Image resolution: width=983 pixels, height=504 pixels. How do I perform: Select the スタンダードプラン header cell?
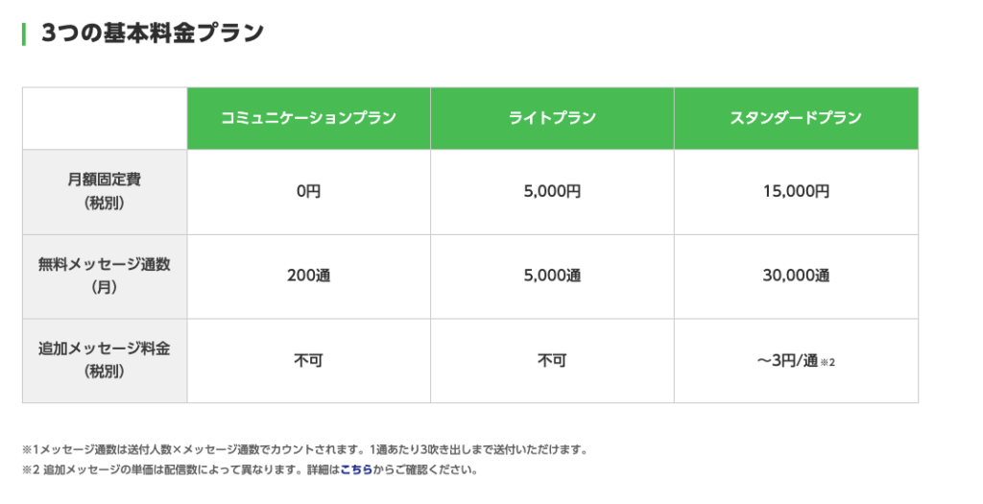pyautogui.click(x=796, y=118)
